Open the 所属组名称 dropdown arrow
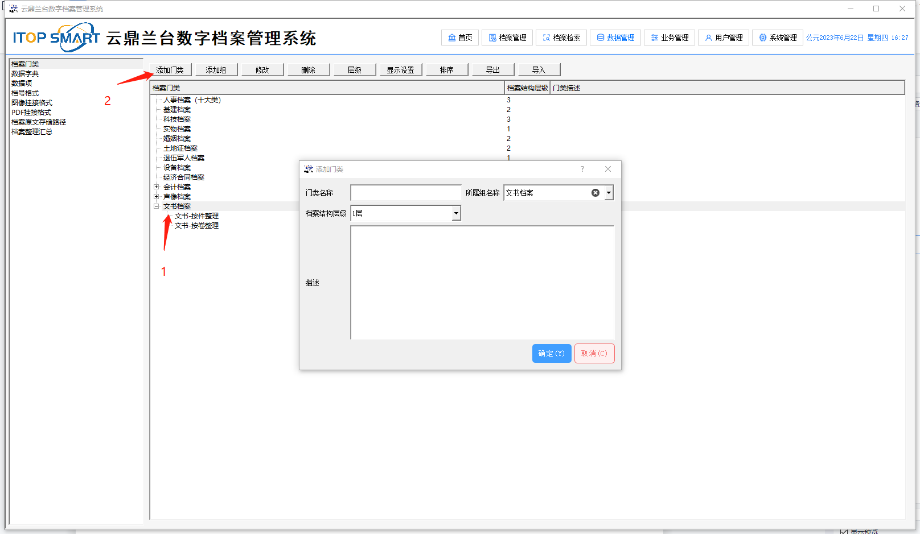The width and height of the screenshot is (920, 534). click(609, 193)
